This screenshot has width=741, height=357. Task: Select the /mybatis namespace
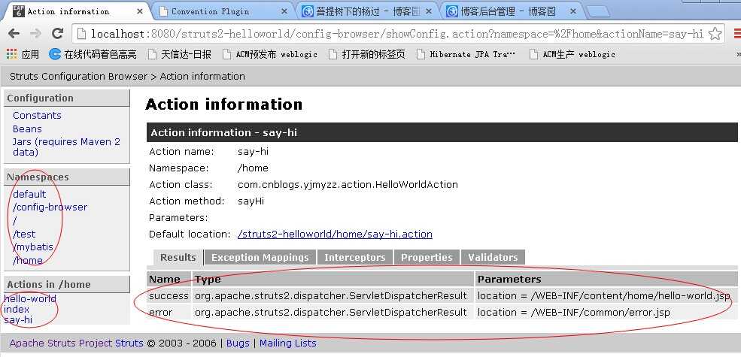click(x=33, y=247)
